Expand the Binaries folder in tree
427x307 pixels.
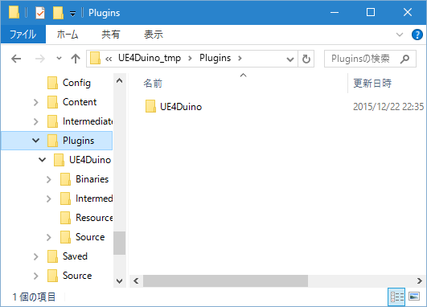(49, 179)
